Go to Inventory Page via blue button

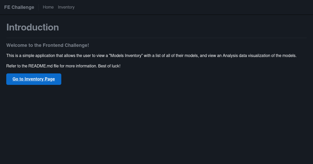pyautogui.click(x=34, y=79)
